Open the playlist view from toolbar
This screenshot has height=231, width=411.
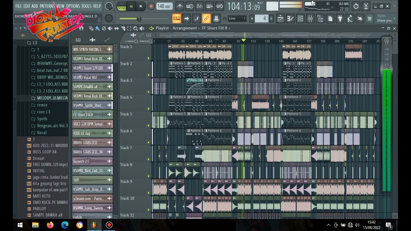click(280, 19)
